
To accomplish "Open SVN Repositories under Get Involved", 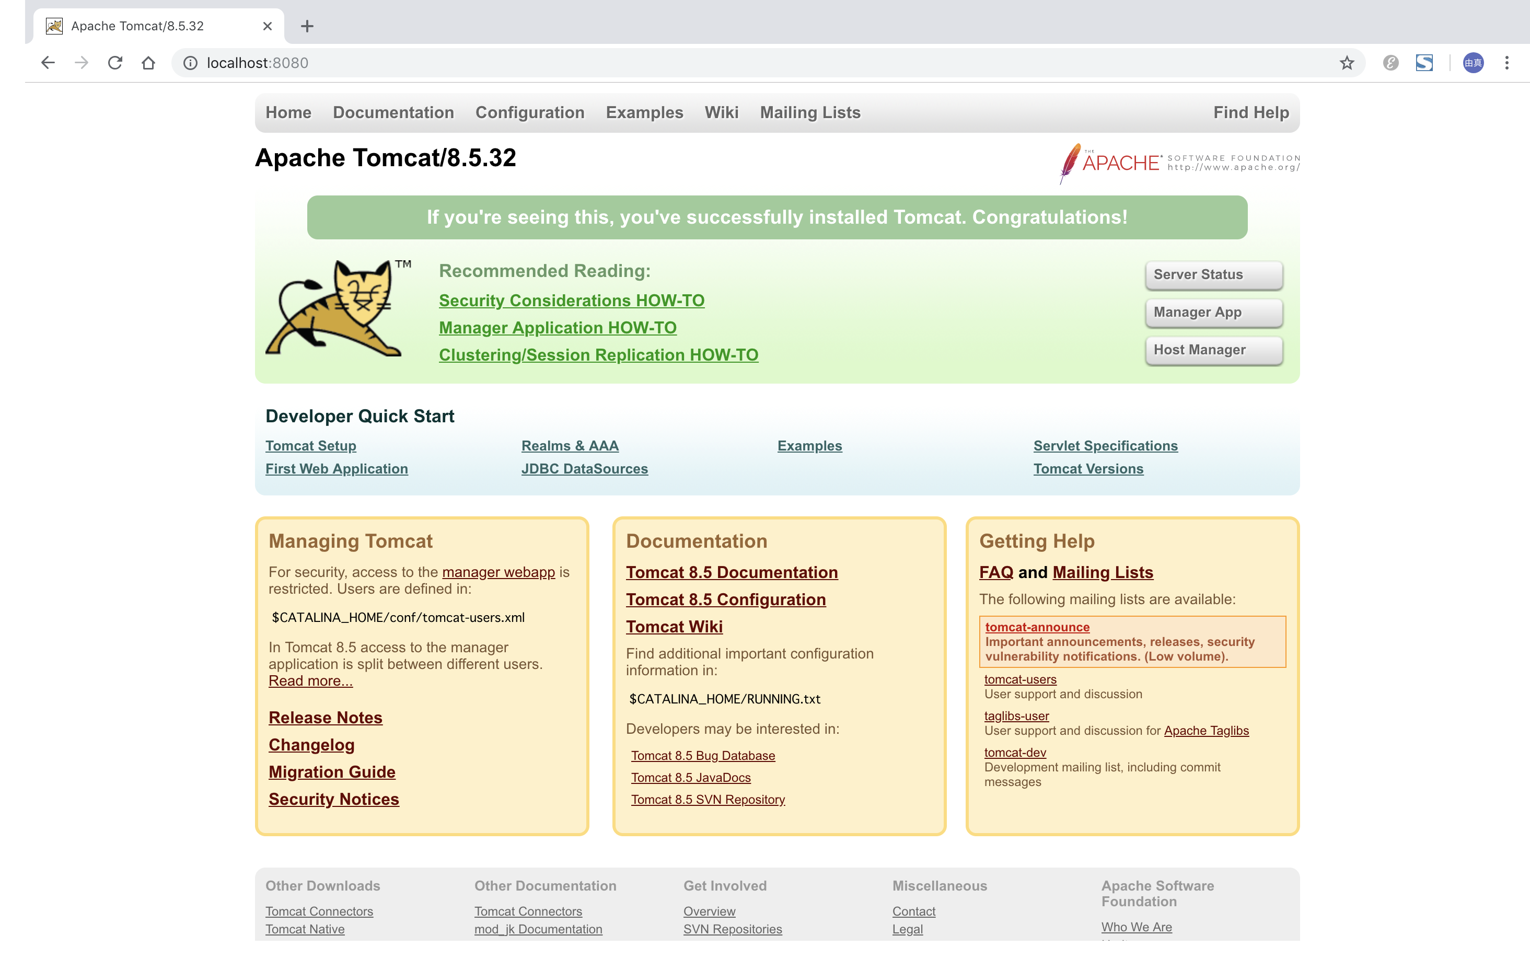I will 733,929.
